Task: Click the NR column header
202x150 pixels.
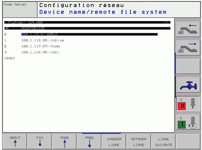Action: (x=6, y=28)
